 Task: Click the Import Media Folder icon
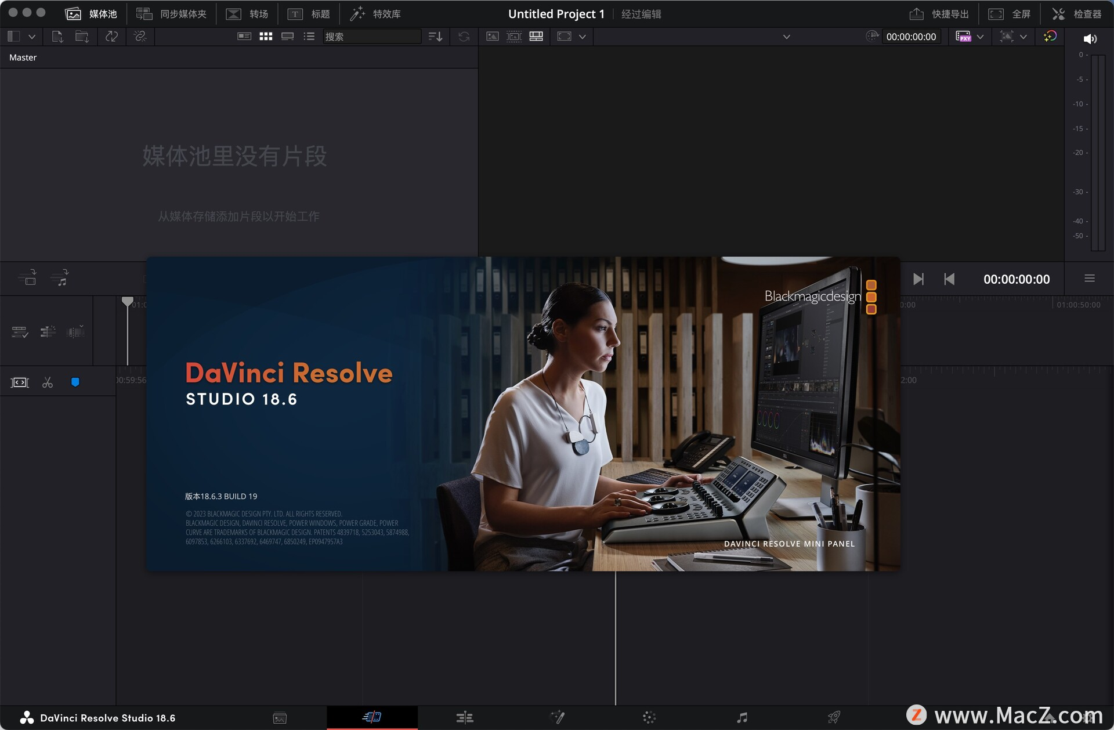point(82,37)
